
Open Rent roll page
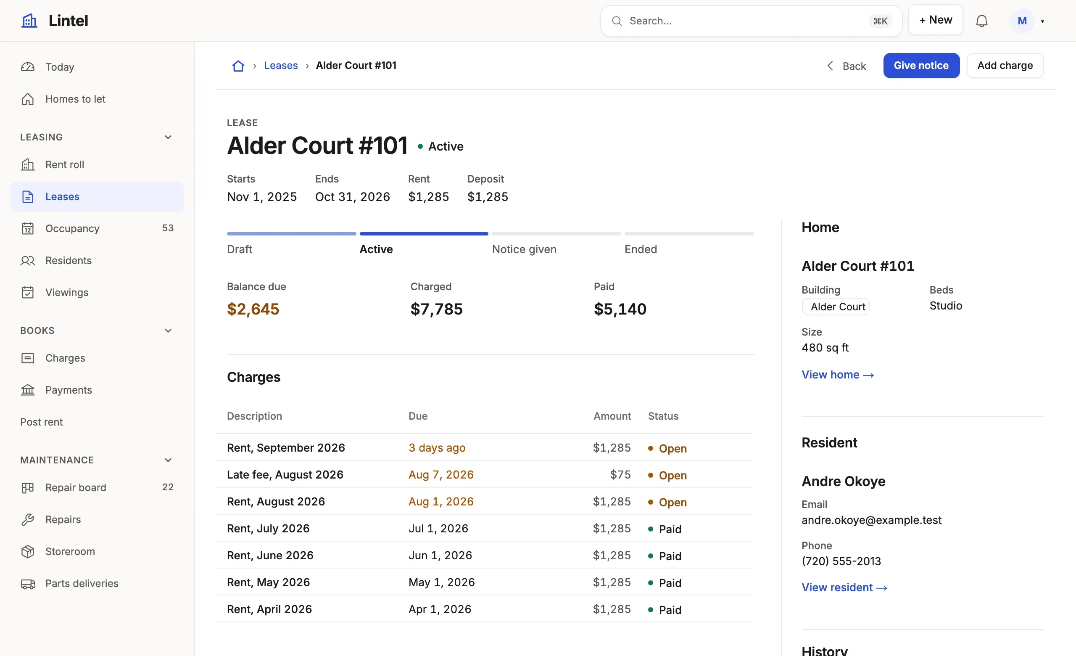pos(97,165)
